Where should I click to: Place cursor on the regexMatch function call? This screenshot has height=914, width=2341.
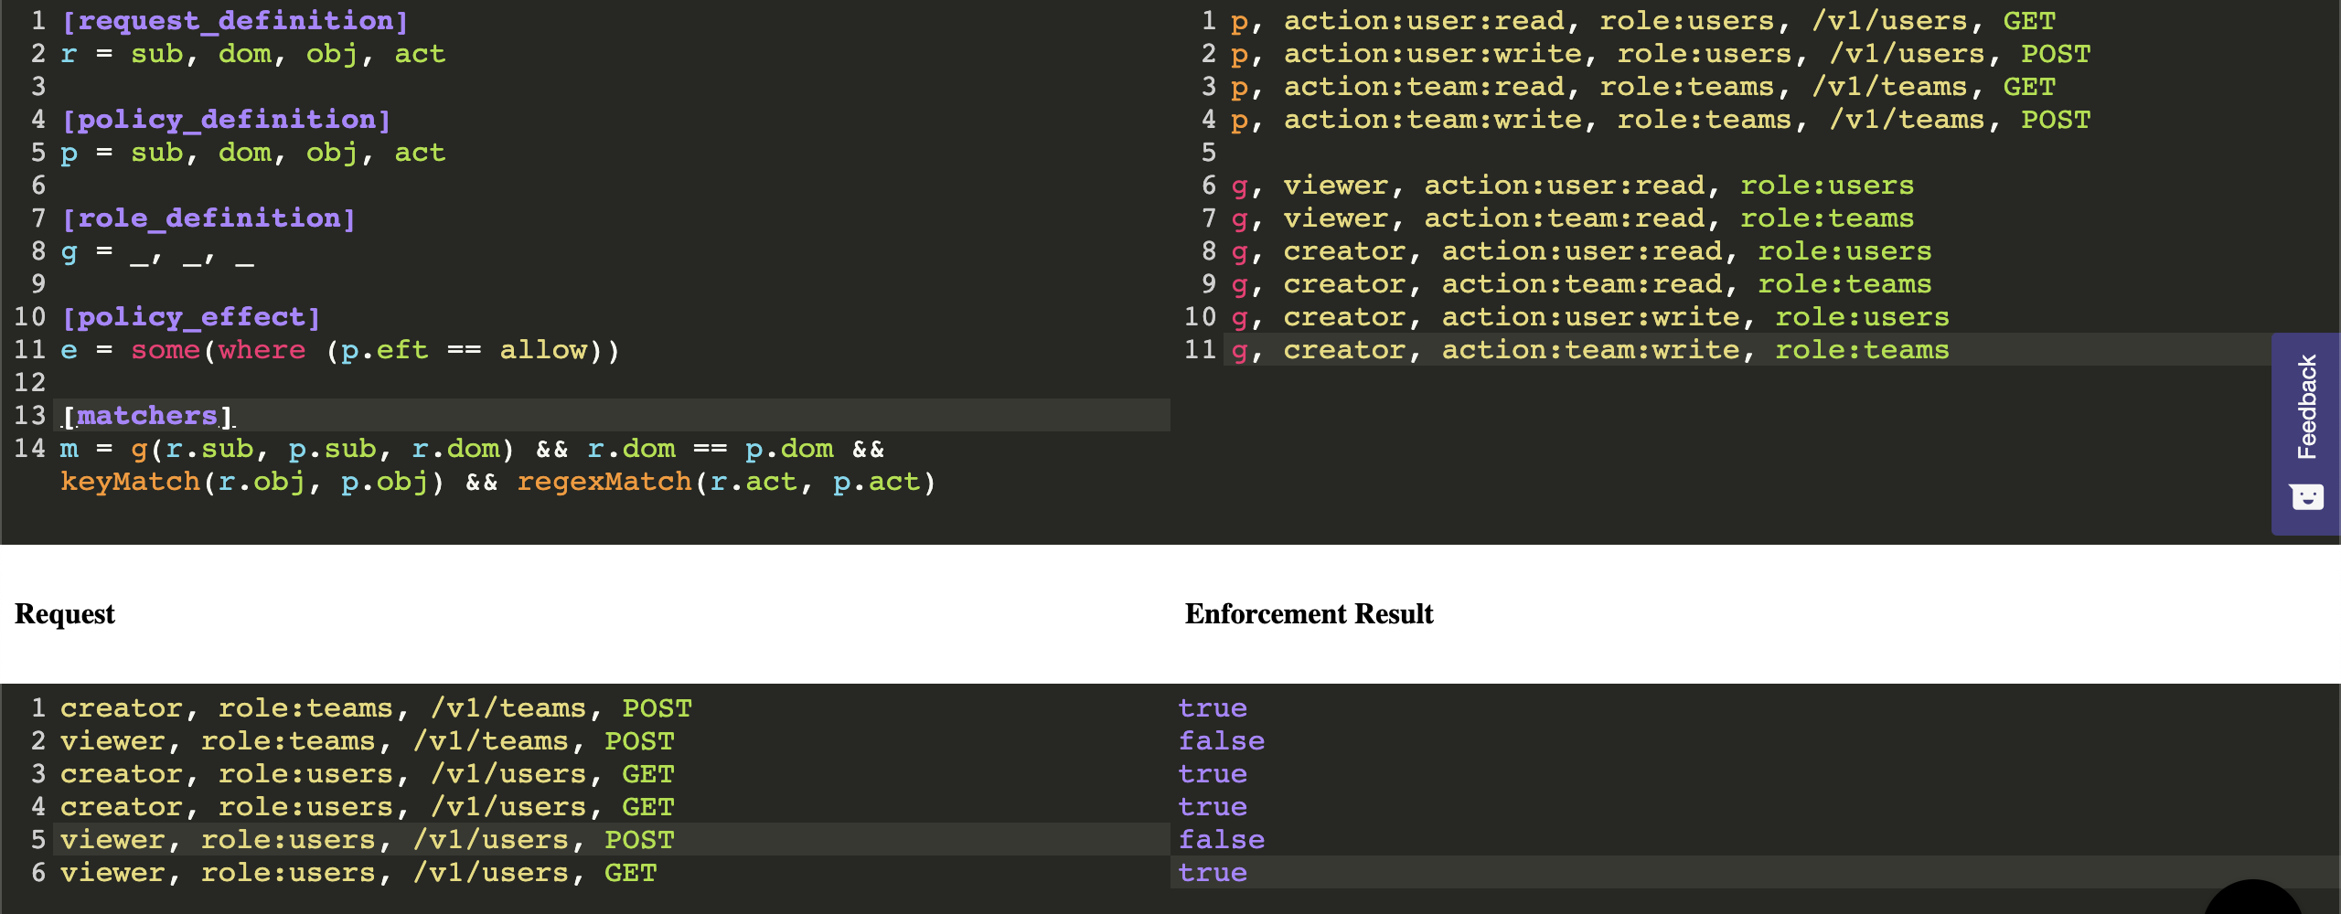[604, 482]
